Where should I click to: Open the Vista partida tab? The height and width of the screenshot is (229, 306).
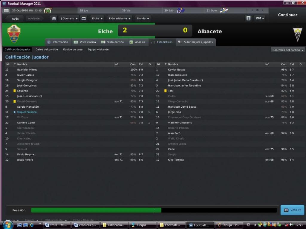(x=112, y=42)
